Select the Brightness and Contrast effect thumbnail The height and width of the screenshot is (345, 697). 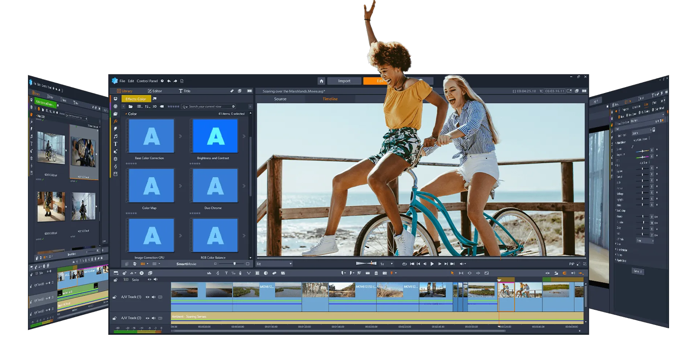(x=215, y=136)
